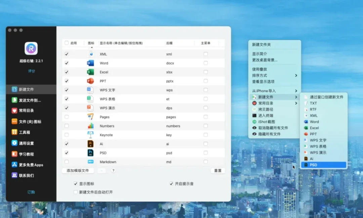Expand the 常用目录 context submenu arrow
Screen dimensions: 363x218
[296, 103]
